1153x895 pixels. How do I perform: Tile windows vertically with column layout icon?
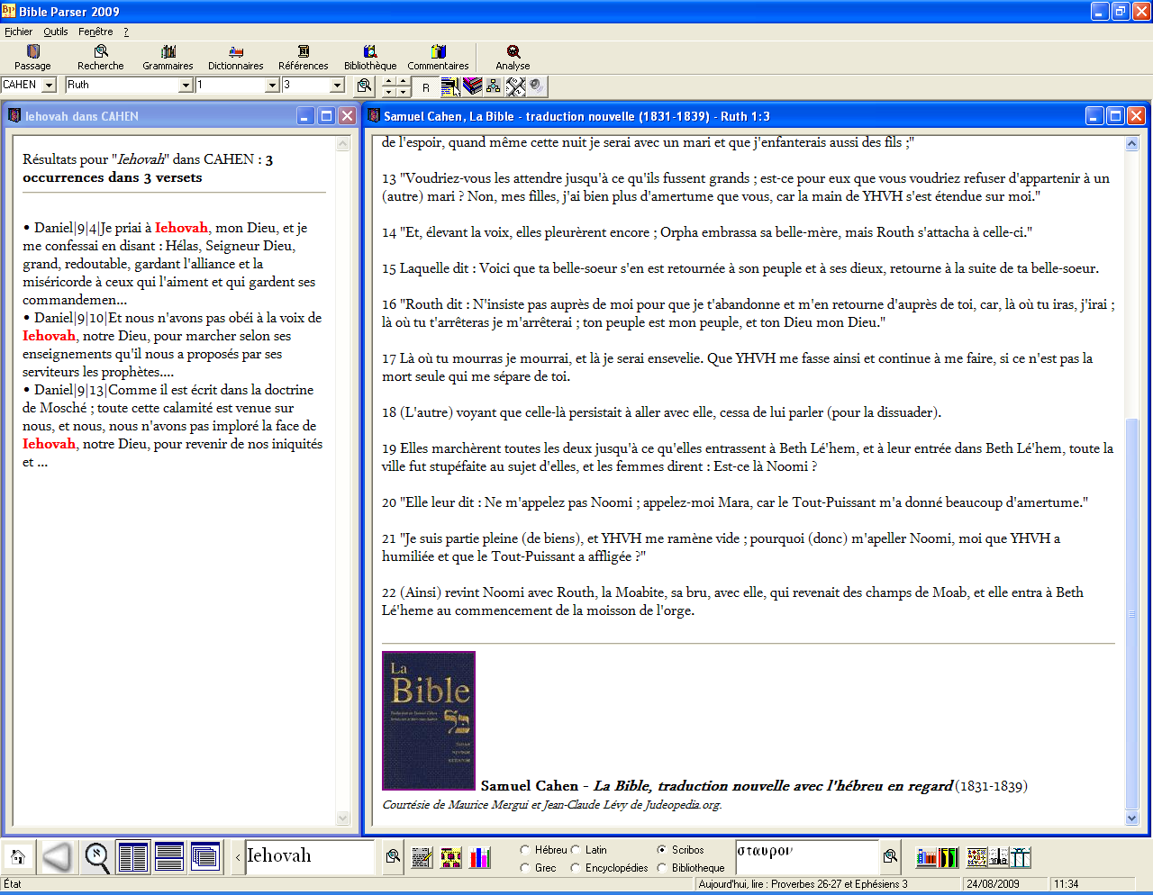coord(132,857)
